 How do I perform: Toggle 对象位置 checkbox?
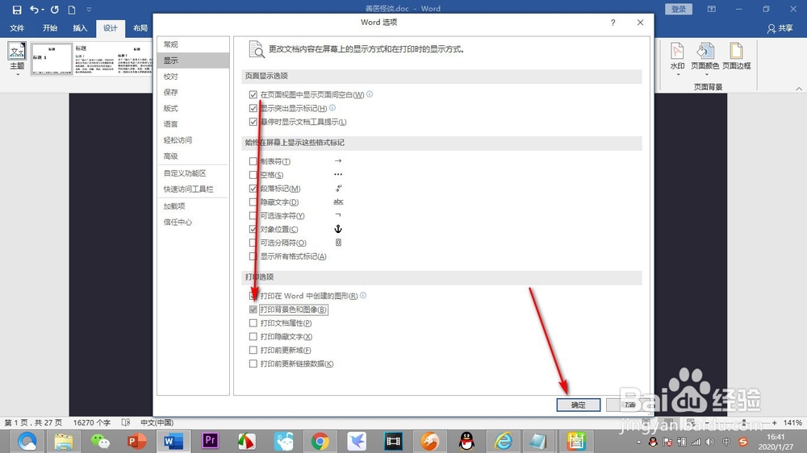[253, 230]
